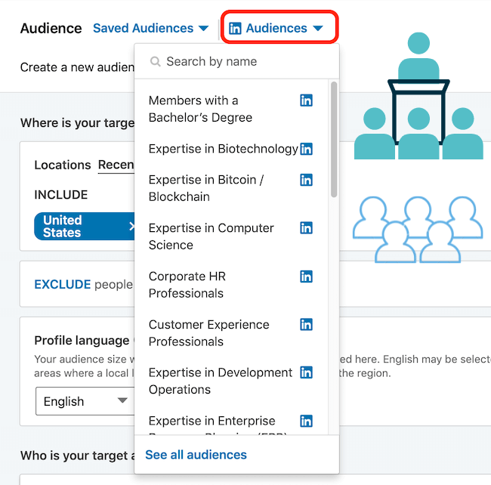Click the Recent locations tab
The height and width of the screenshot is (485, 491).
point(116,165)
